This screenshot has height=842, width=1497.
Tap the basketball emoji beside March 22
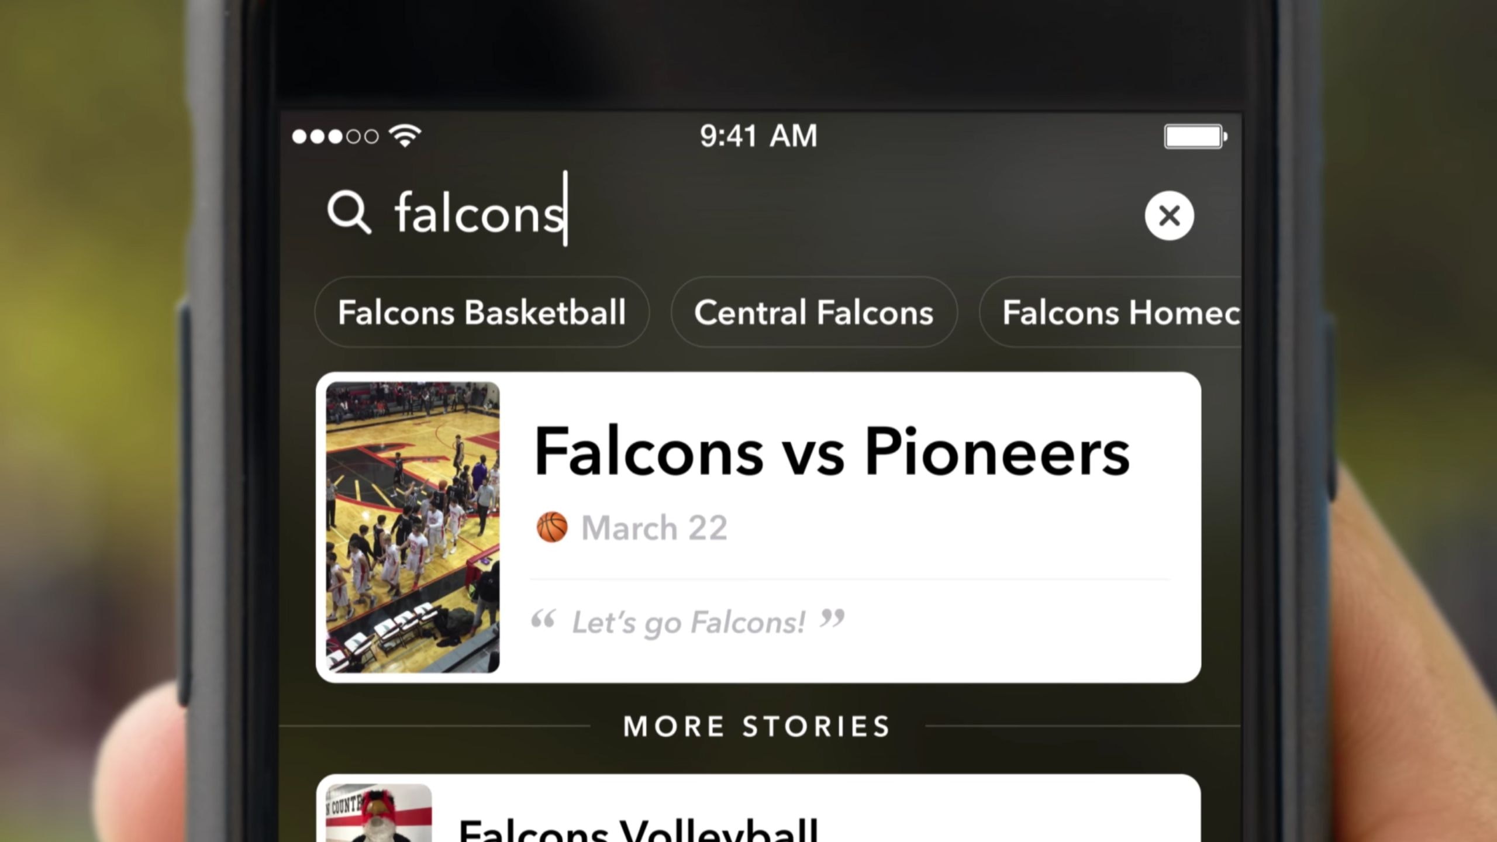551,527
